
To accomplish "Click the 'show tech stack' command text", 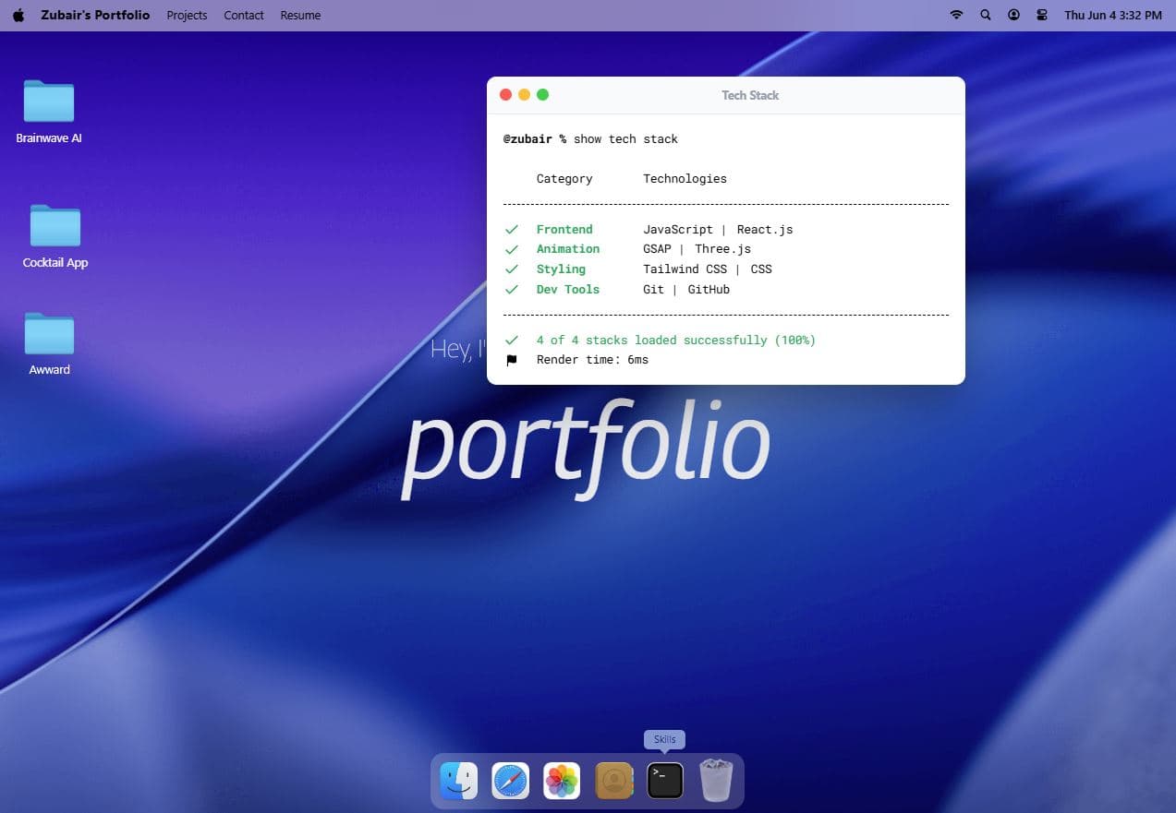I will (625, 139).
